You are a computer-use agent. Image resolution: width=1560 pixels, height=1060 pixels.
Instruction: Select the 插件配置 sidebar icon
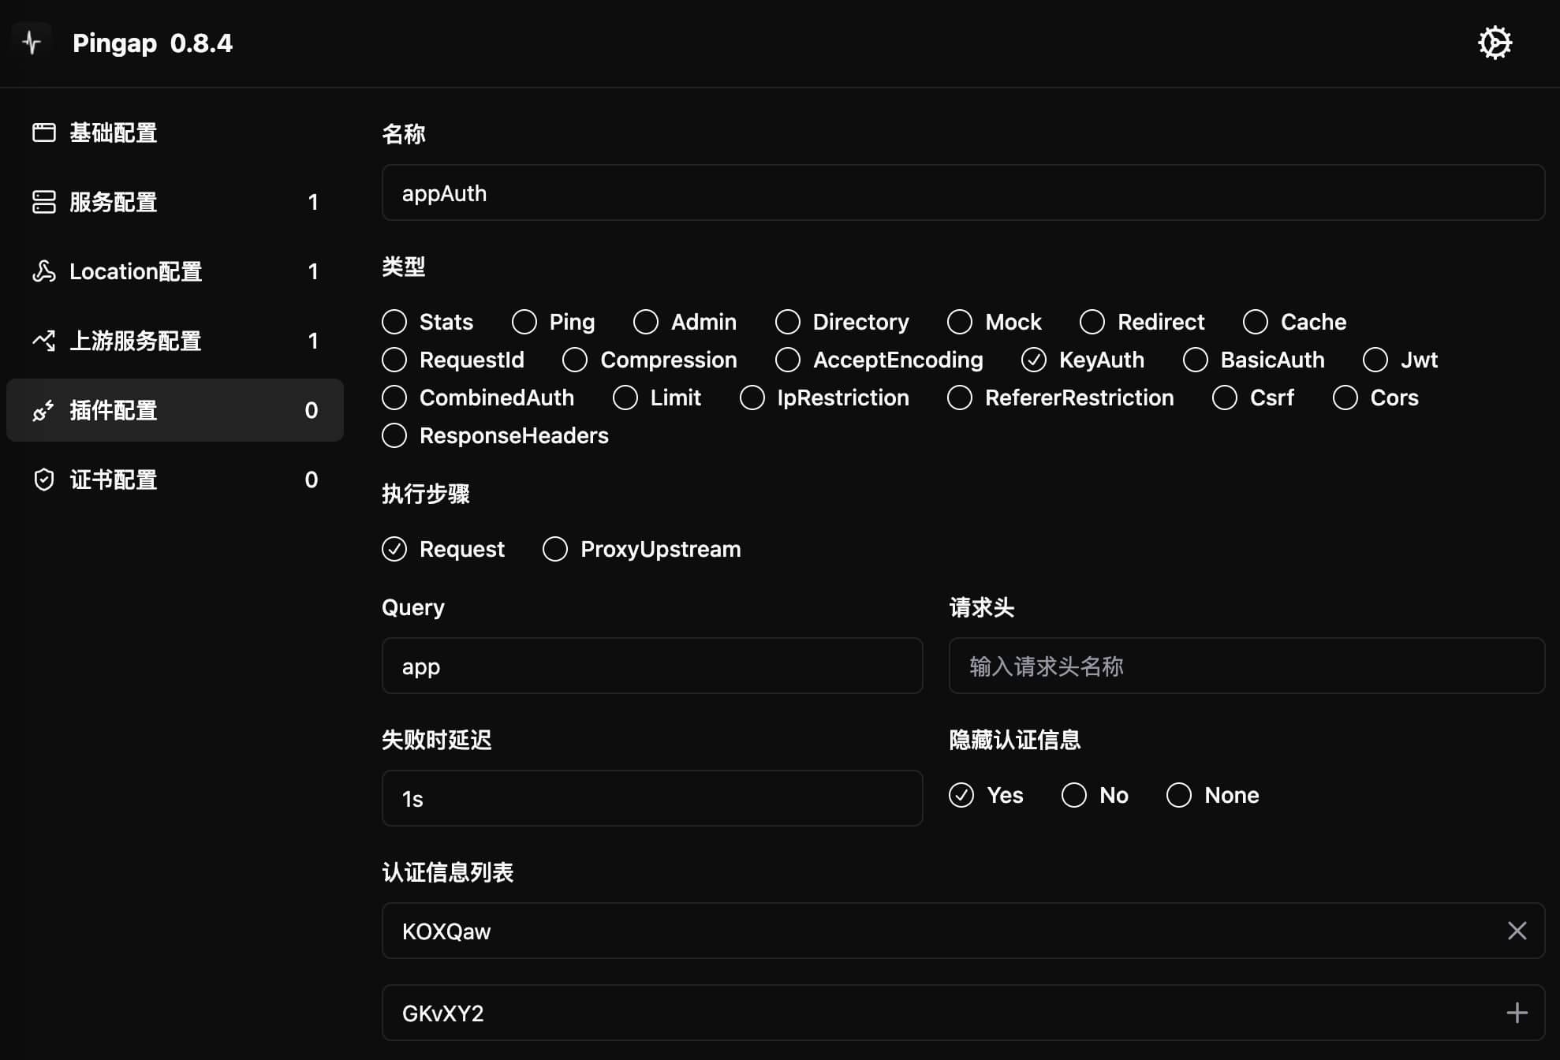pos(43,409)
